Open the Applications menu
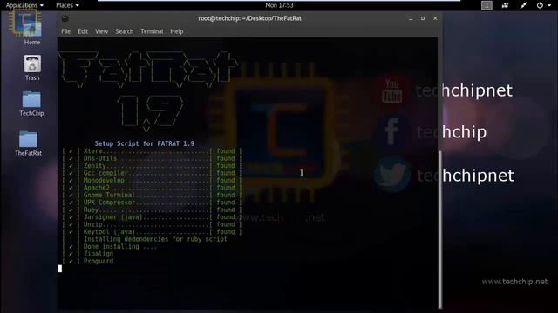Viewport: 558px width, 313px height. tap(24, 5)
